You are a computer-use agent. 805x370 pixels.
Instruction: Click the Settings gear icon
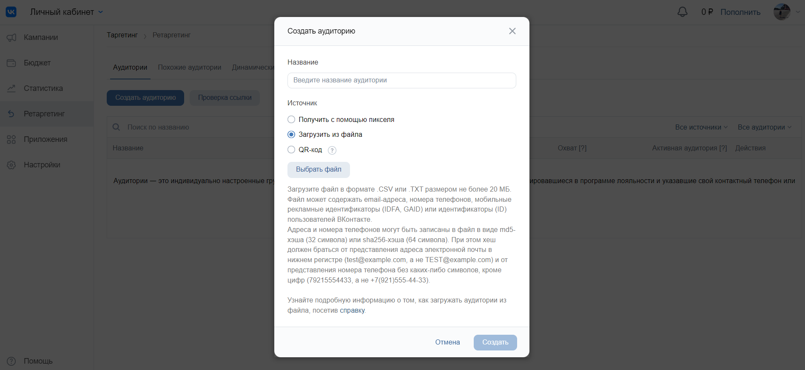point(11,165)
